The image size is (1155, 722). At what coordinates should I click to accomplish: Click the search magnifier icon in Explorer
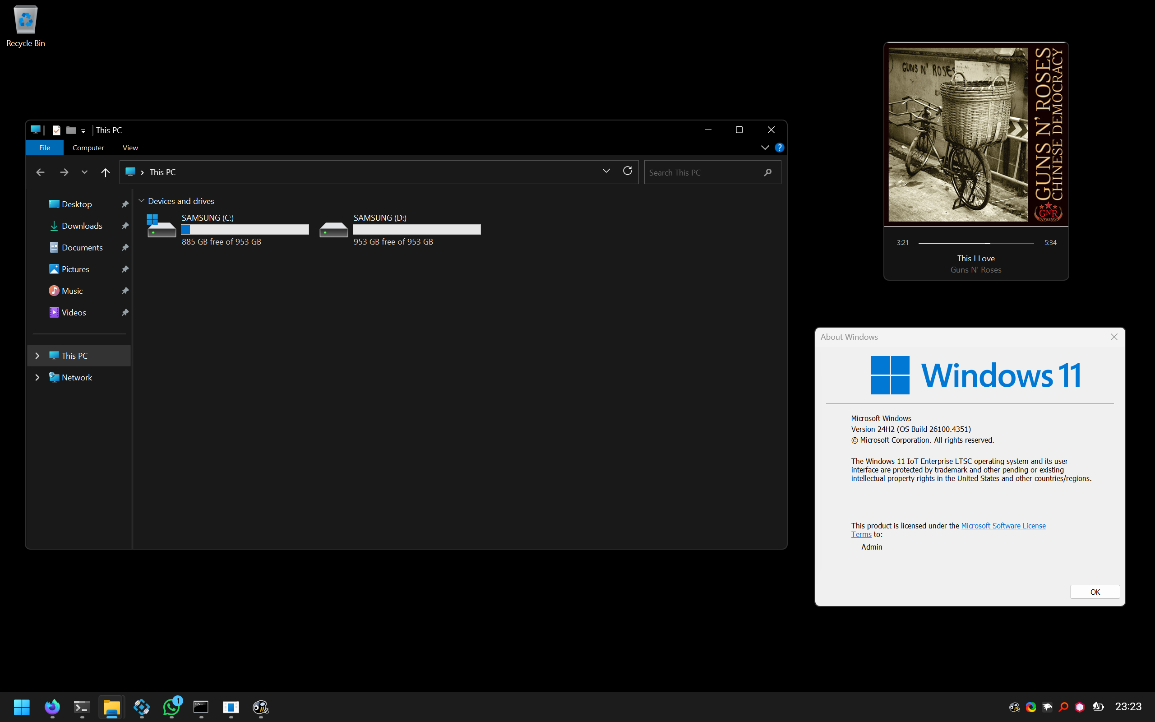767,172
